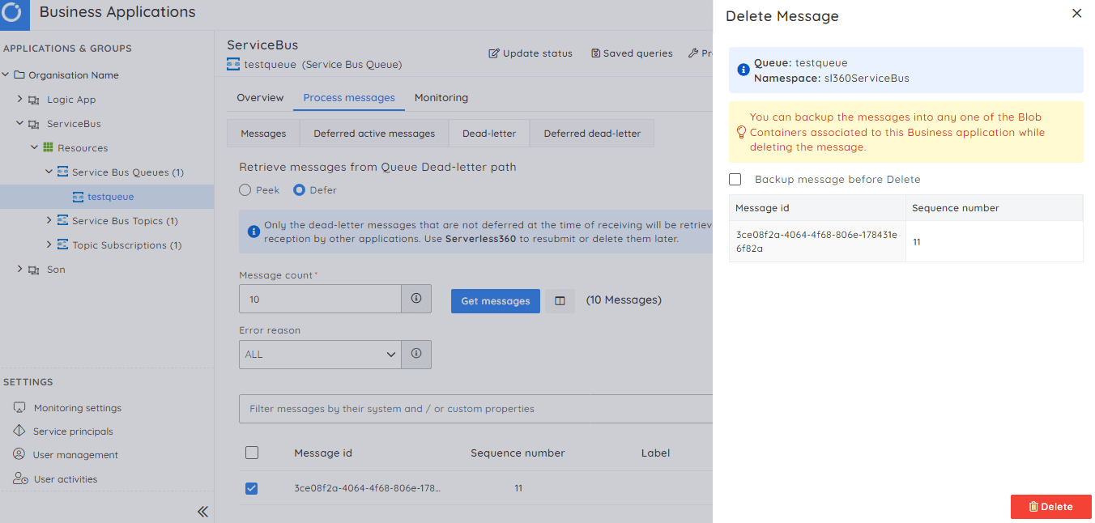The width and height of the screenshot is (1095, 523).
Task: Collapse the sidebar with the double-chevron icon
Action: point(202,512)
